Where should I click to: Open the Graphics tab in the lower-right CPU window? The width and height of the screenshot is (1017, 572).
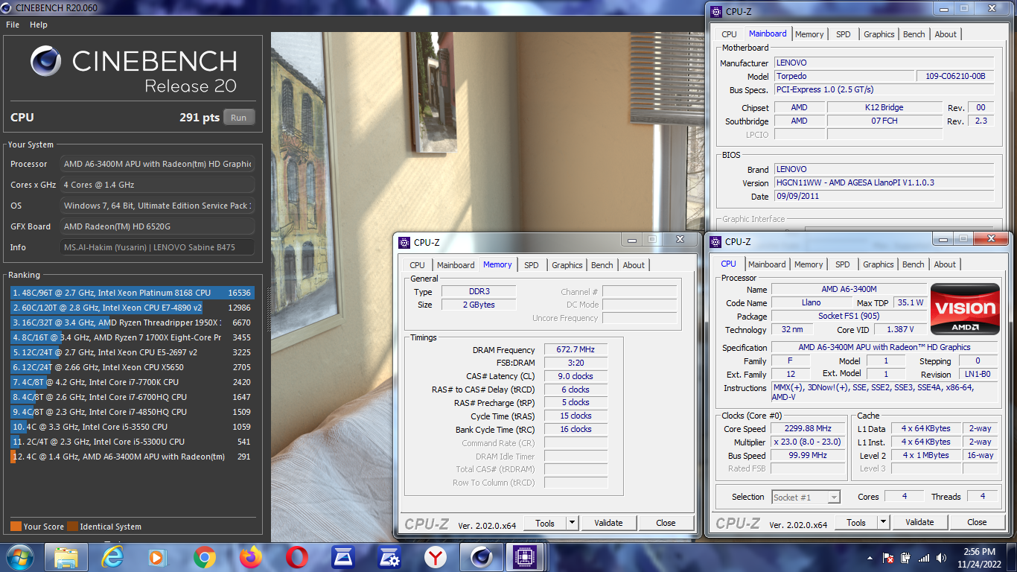[879, 264]
